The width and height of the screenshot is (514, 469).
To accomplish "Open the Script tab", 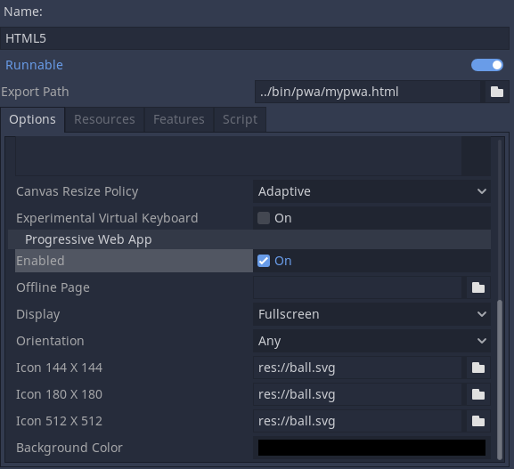I will click(240, 119).
